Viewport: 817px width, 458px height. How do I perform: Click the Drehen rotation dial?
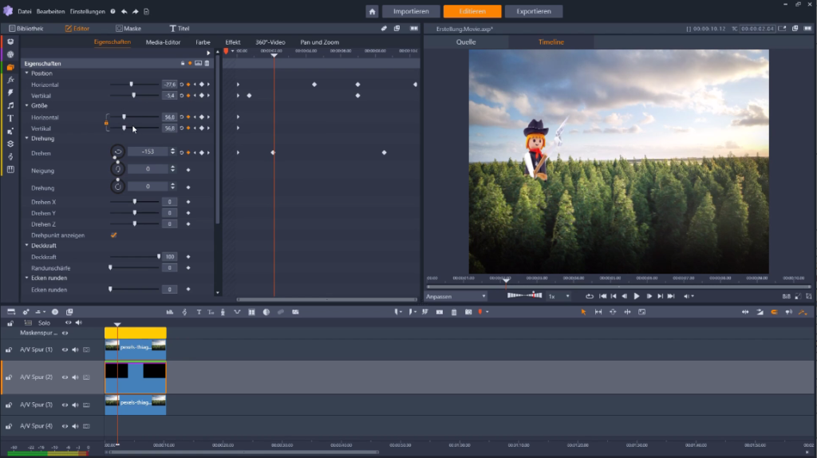click(118, 152)
